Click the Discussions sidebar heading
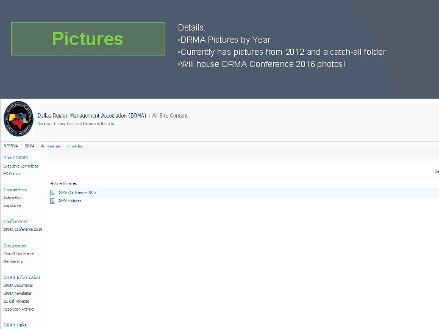 pos(15,246)
